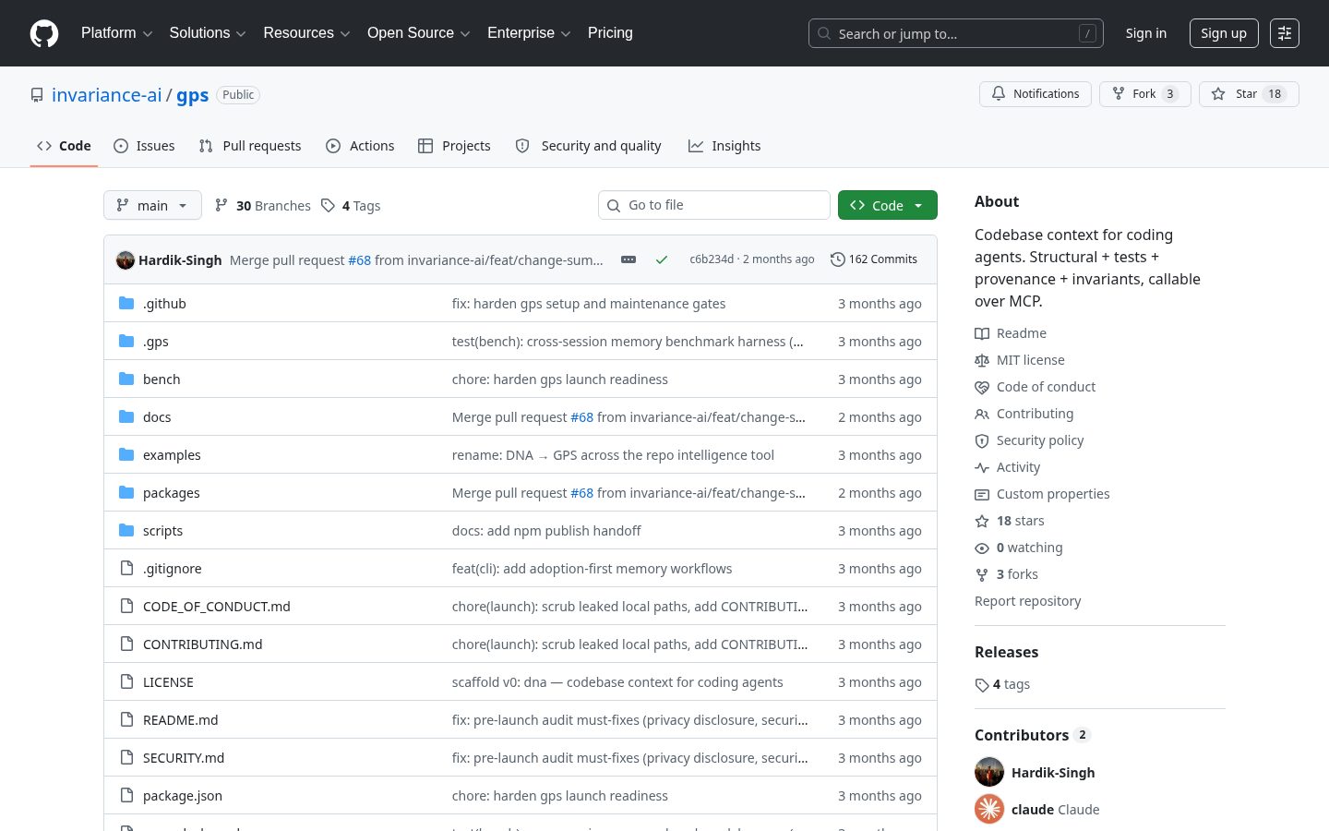Image resolution: width=1329 pixels, height=831 pixels.
Task: Click the Sign up button
Action: [x=1224, y=33]
